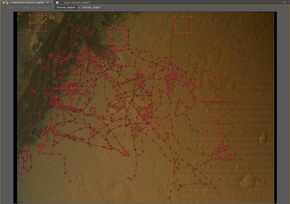The image size is (290, 204).
Task: Close the Composition: Descent_orig668 panel tab
Action: pyautogui.click(x=51, y=3)
